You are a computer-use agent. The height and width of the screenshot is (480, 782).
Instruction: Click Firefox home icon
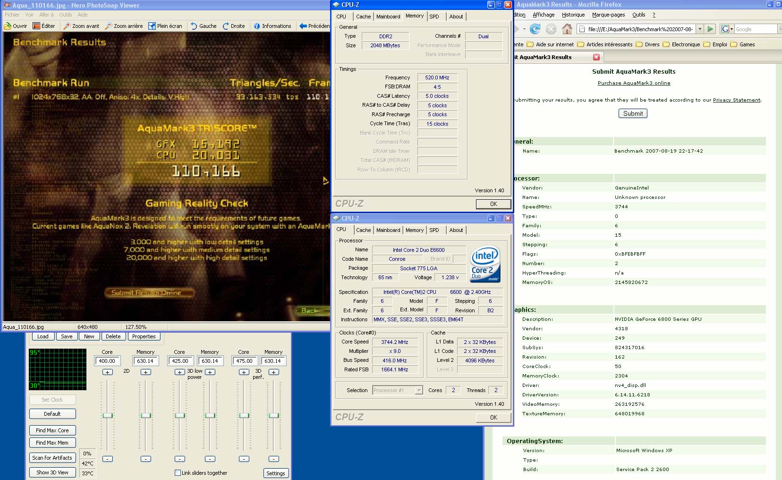coord(567,29)
